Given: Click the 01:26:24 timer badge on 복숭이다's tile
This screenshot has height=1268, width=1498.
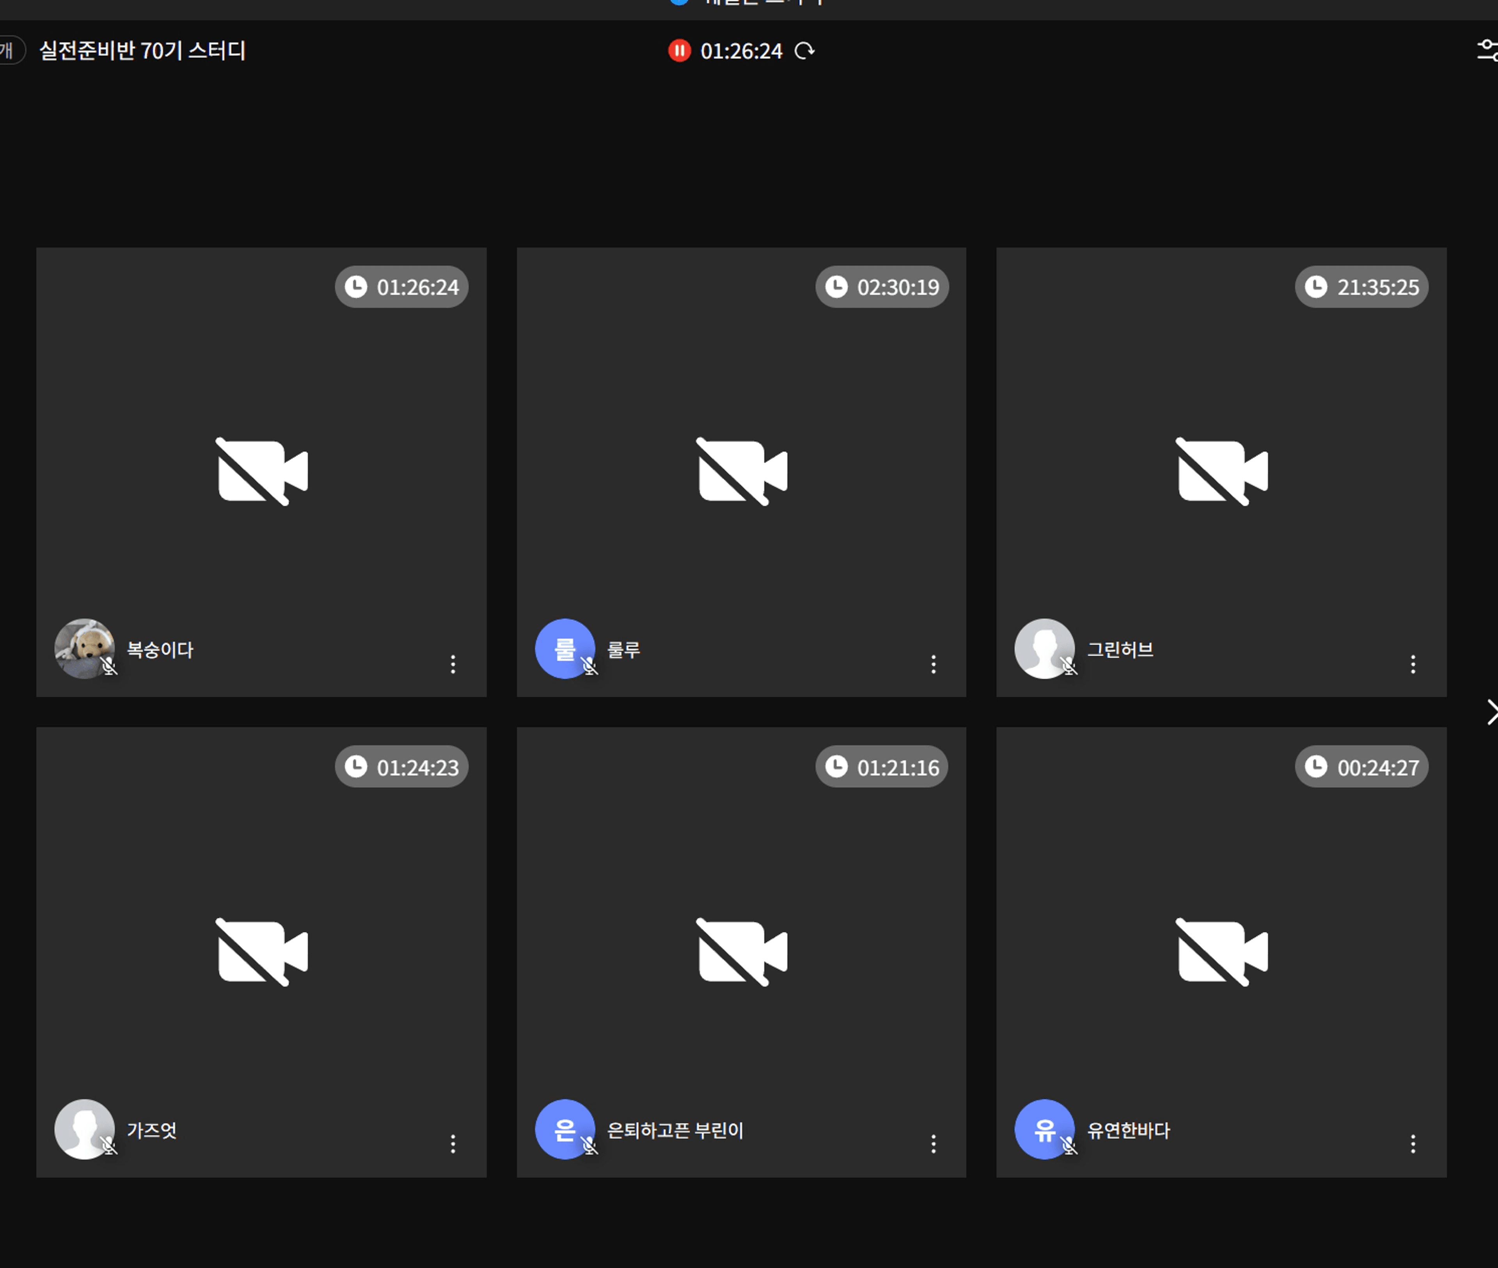Looking at the screenshot, I should [402, 287].
